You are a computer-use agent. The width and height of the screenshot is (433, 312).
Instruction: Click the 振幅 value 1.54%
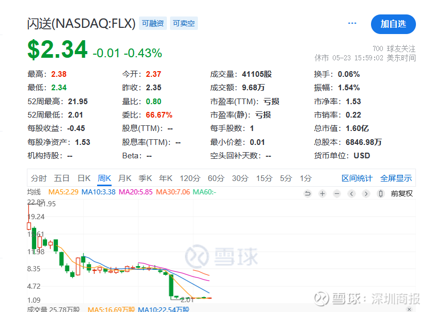point(349,88)
